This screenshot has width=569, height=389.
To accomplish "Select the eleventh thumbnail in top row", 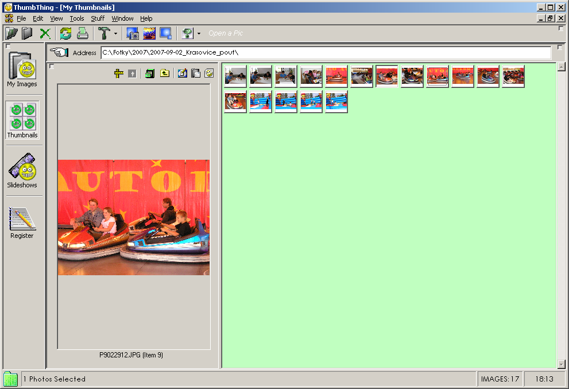I will pos(488,76).
